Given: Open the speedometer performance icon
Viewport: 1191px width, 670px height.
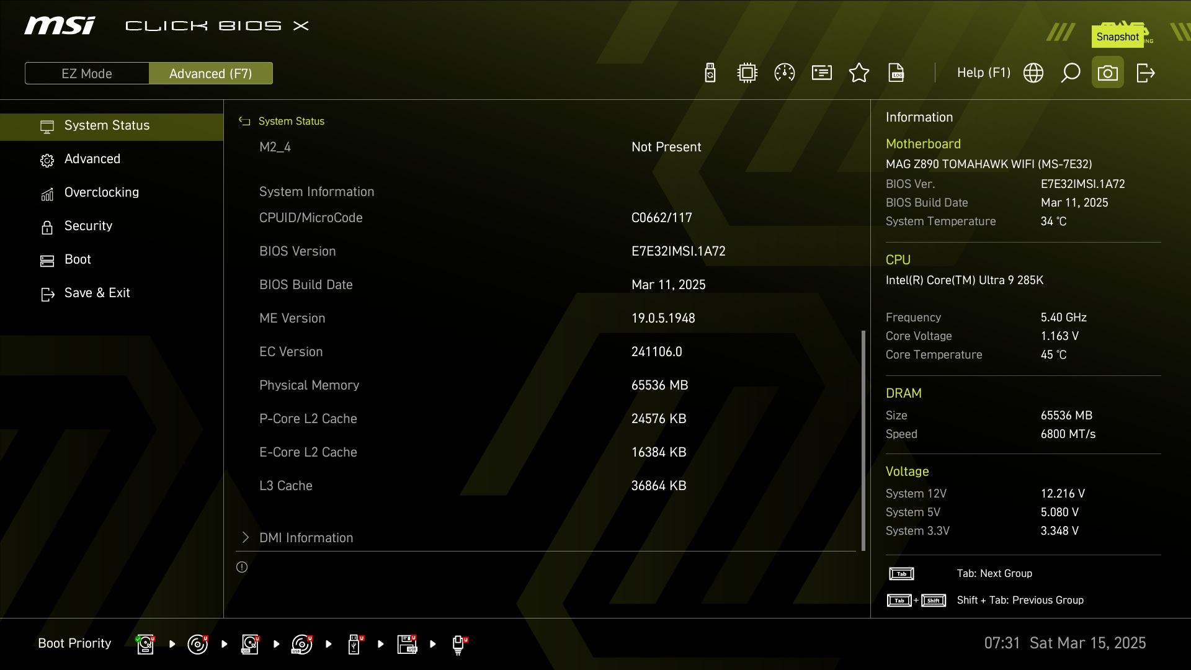Looking at the screenshot, I should pyautogui.click(x=785, y=73).
